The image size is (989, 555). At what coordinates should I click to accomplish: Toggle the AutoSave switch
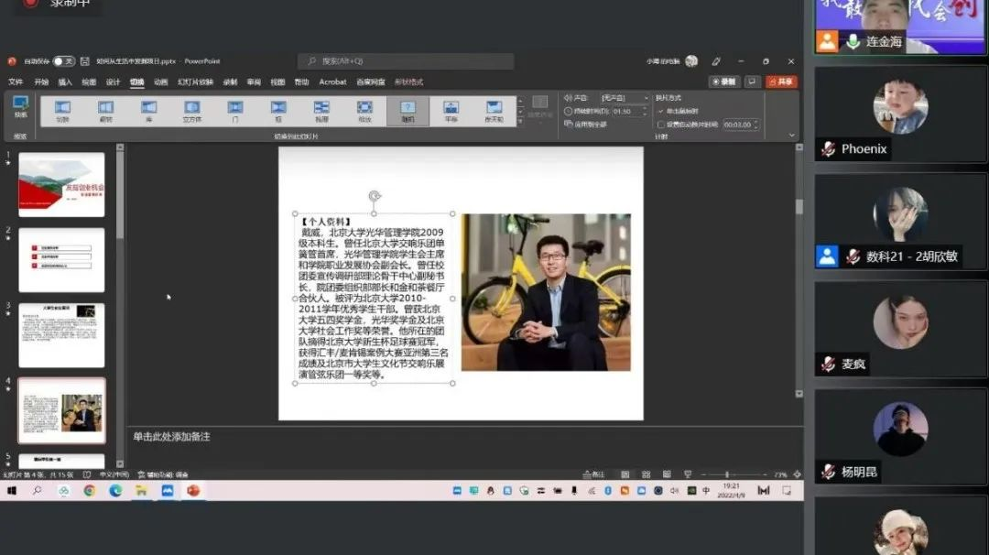point(63,61)
